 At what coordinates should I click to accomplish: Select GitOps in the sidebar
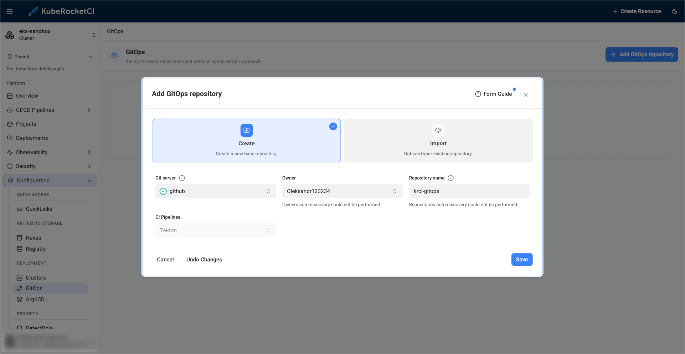pos(50,288)
